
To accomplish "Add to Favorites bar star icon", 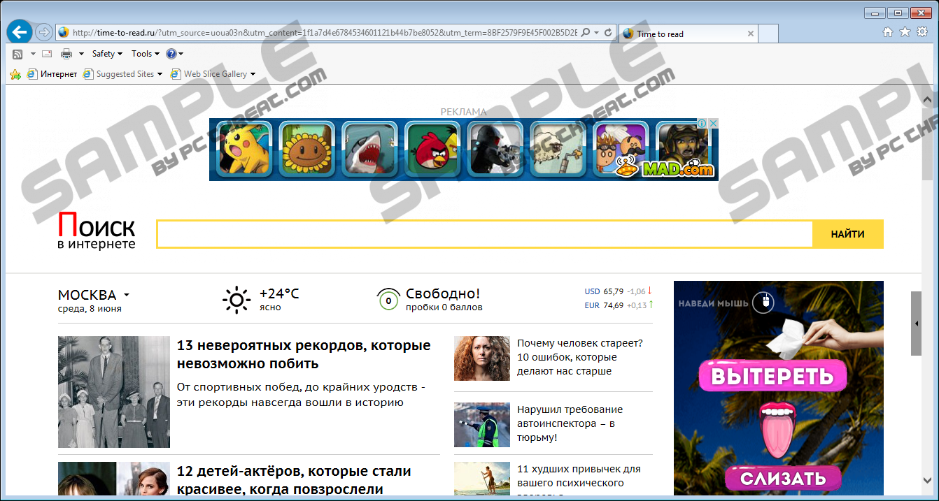I will pos(15,74).
